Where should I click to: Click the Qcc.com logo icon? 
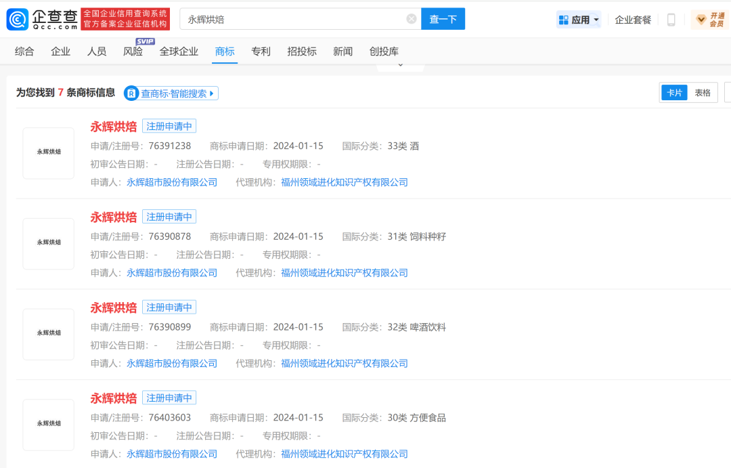[x=18, y=19]
